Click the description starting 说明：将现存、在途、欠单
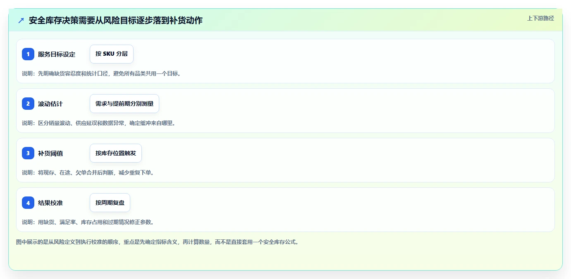The image size is (571, 279). (x=88, y=173)
